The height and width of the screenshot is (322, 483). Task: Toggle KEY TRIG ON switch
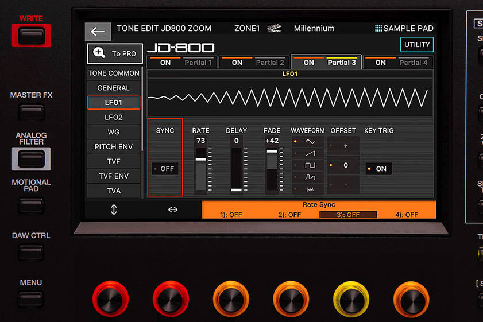(378, 169)
